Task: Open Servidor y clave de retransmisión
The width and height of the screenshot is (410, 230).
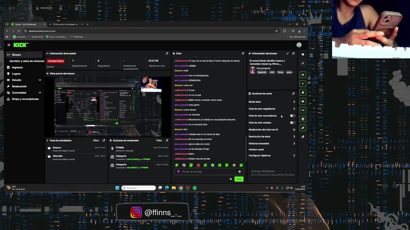Action: (27, 61)
